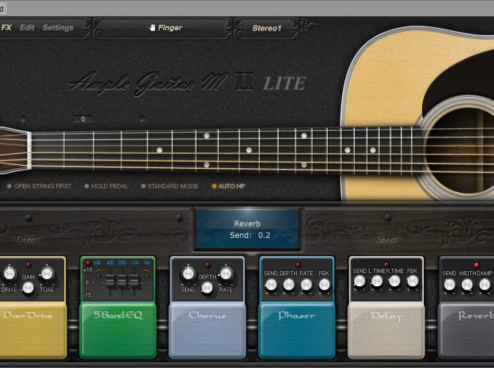Stomp the 5 Band EQ pedal footswitch

point(117,331)
